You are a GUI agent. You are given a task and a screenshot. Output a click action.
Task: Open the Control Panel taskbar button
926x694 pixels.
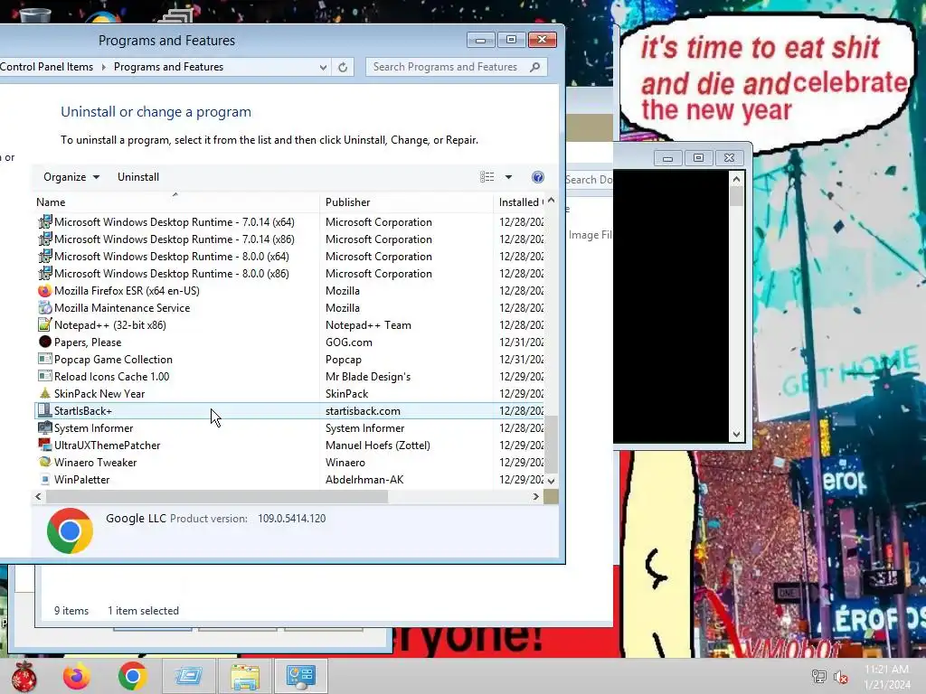pos(301,676)
